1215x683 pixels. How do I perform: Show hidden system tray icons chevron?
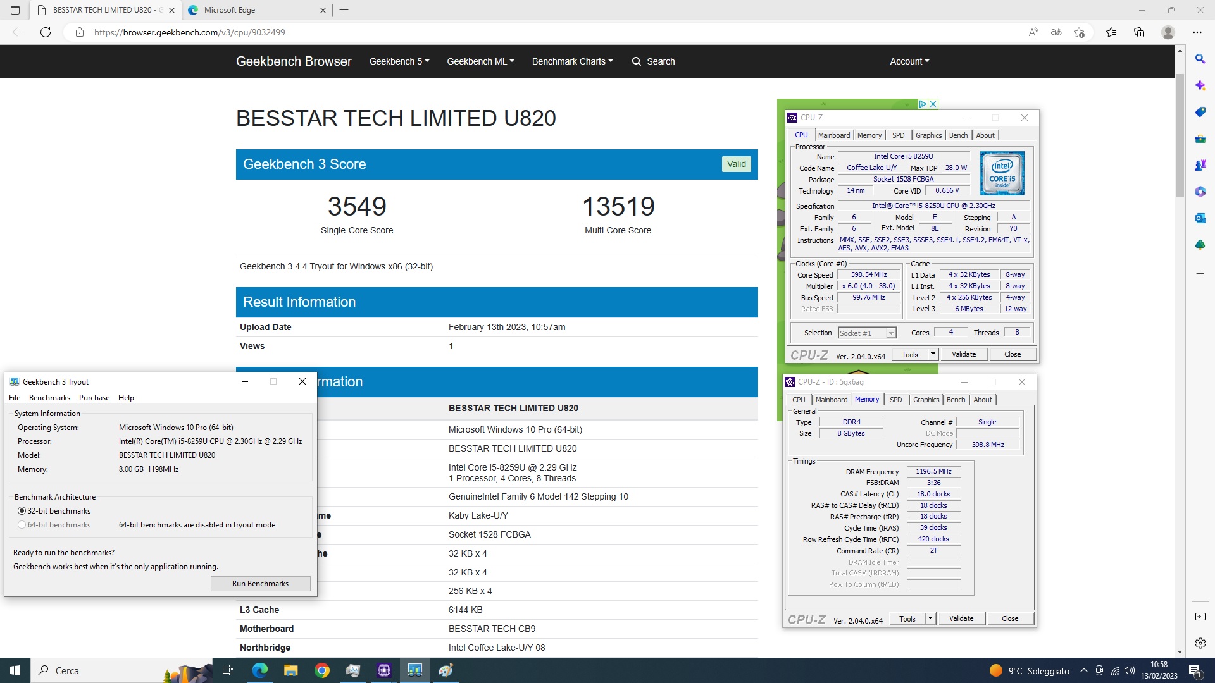[x=1084, y=670]
